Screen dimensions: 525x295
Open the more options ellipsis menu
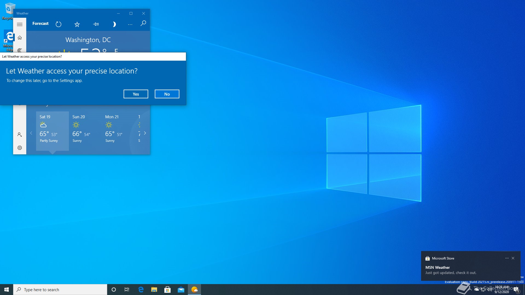(130, 24)
